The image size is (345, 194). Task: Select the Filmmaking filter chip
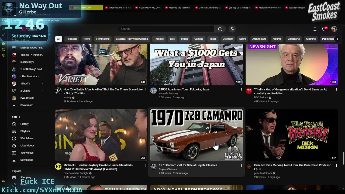coord(103,39)
